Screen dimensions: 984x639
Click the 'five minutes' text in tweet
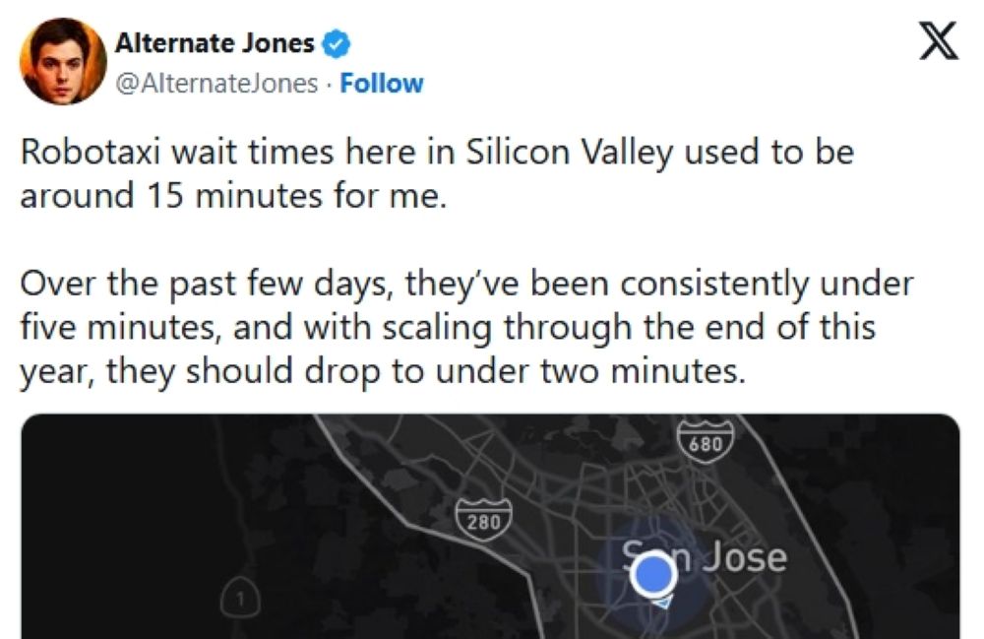[121, 327]
